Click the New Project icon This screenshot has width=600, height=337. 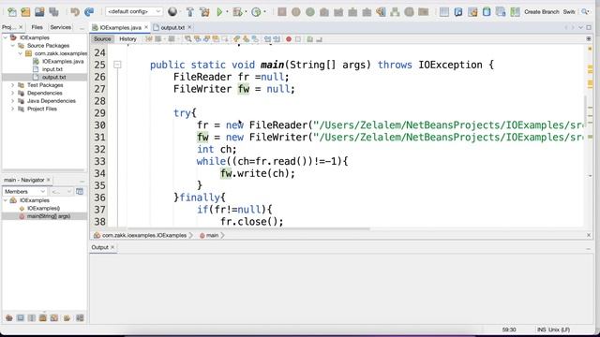(25, 12)
